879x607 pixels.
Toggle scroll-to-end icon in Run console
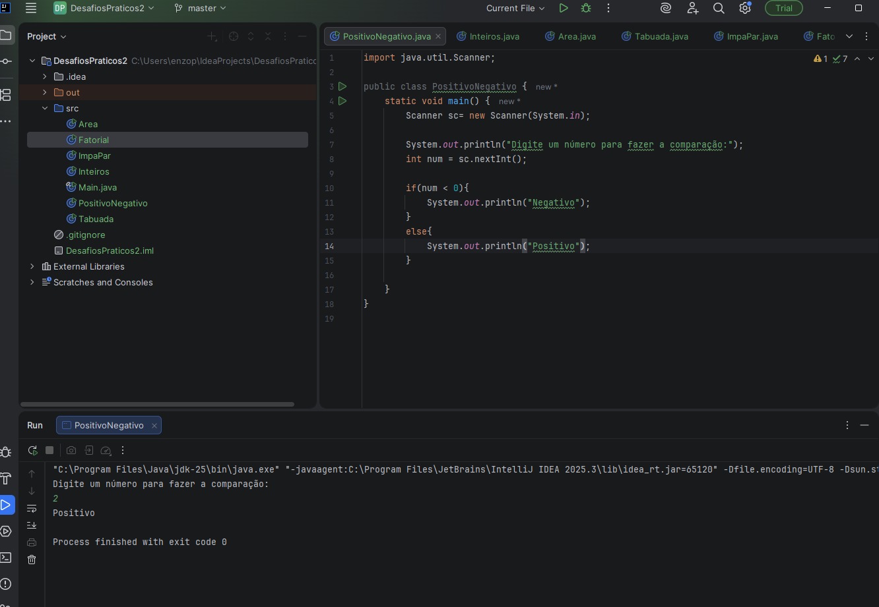(x=32, y=525)
